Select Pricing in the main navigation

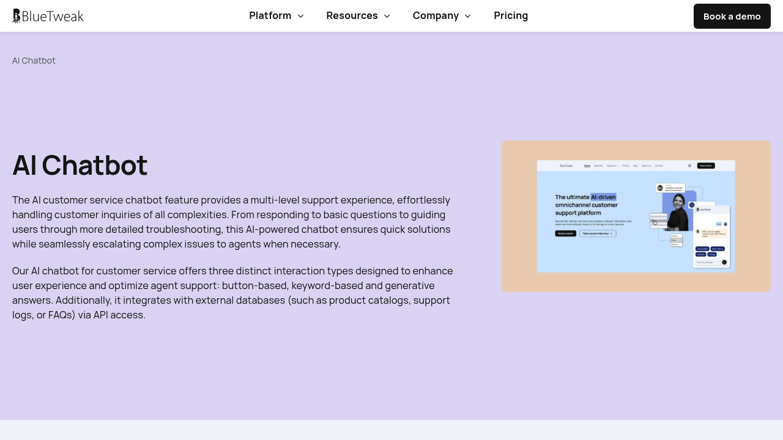tap(511, 16)
